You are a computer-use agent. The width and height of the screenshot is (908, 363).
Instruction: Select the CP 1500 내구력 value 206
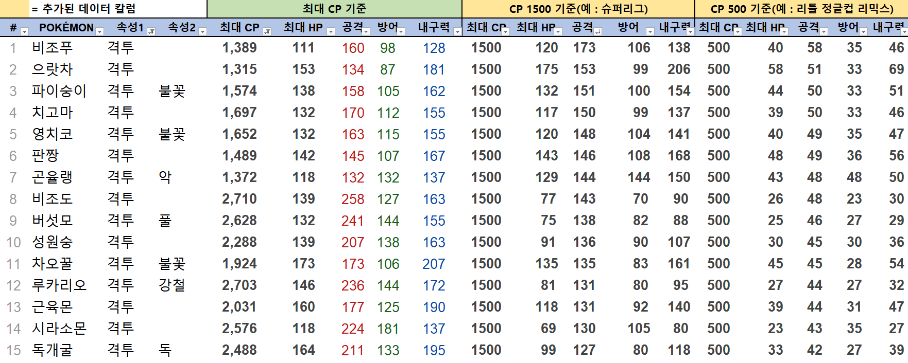[679, 69]
